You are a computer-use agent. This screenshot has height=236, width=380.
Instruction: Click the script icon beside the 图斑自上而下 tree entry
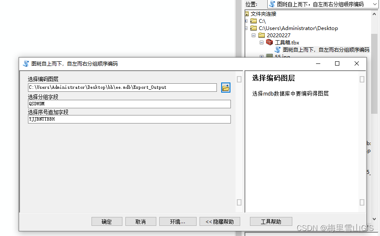point(277,50)
